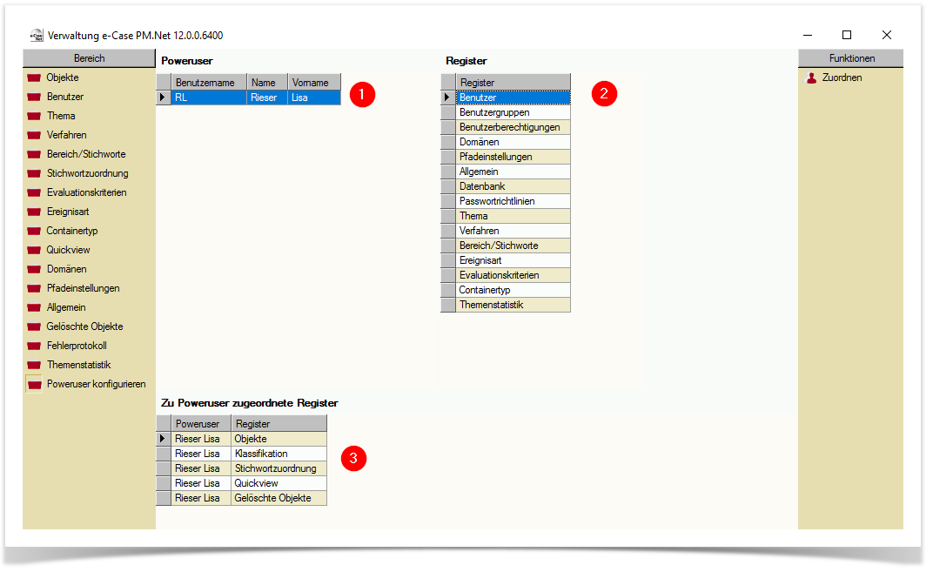The width and height of the screenshot is (933, 572).
Task: Click the red icon of Poweruser konfigurieren
Action: (35, 385)
